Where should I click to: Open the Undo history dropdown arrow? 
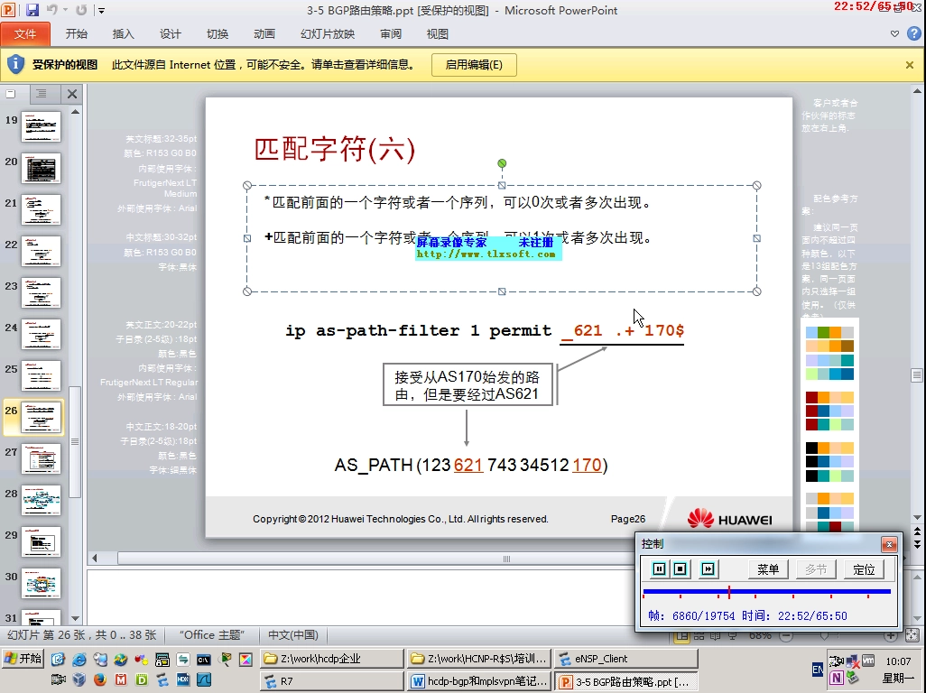point(64,9)
